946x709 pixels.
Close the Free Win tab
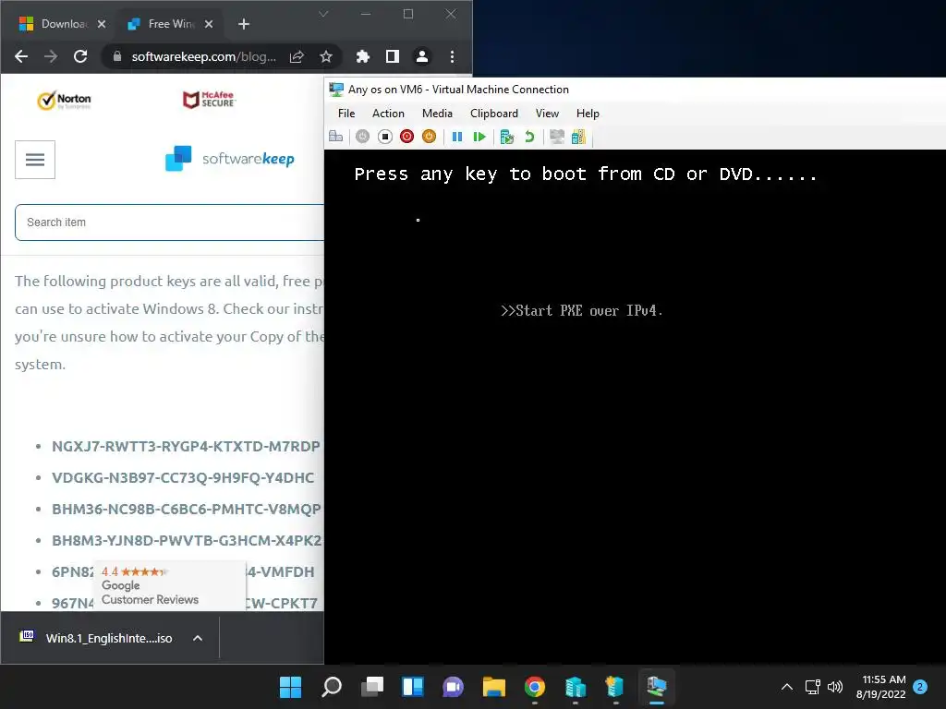click(209, 24)
